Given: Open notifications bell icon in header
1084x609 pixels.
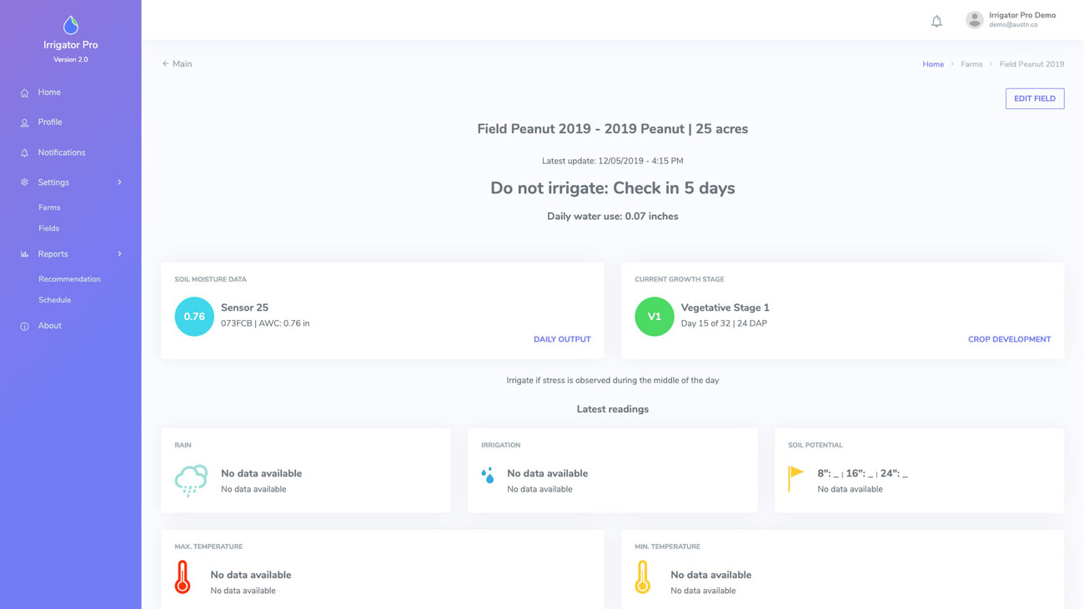Looking at the screenshot, I should click(x=936, y=21).
